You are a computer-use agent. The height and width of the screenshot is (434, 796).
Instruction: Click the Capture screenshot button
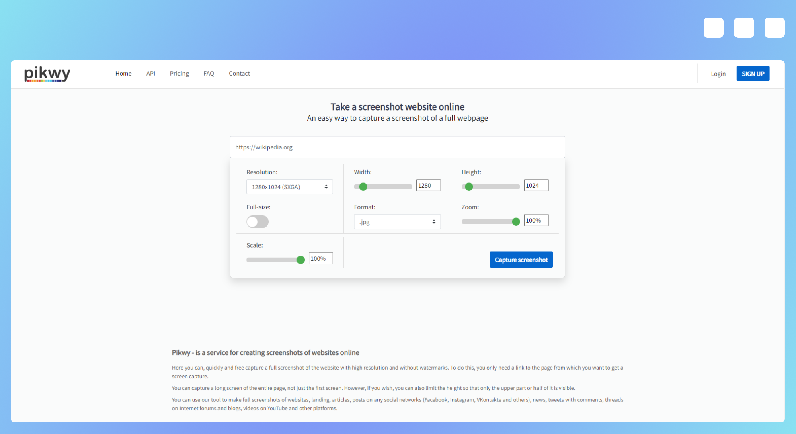coord(521,260)
